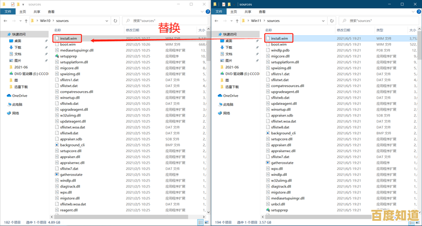This screenshot has height=226, width=422.
Task: Refresh the Win11 sources folder
Action: click(332, 21)
